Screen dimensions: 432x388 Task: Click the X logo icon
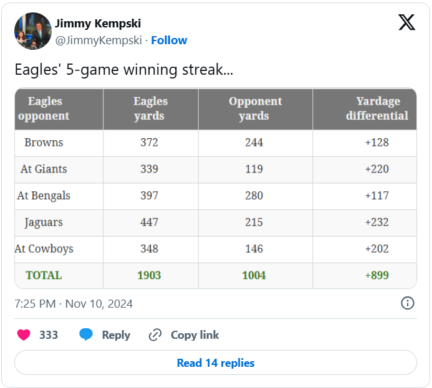point(406,23)
